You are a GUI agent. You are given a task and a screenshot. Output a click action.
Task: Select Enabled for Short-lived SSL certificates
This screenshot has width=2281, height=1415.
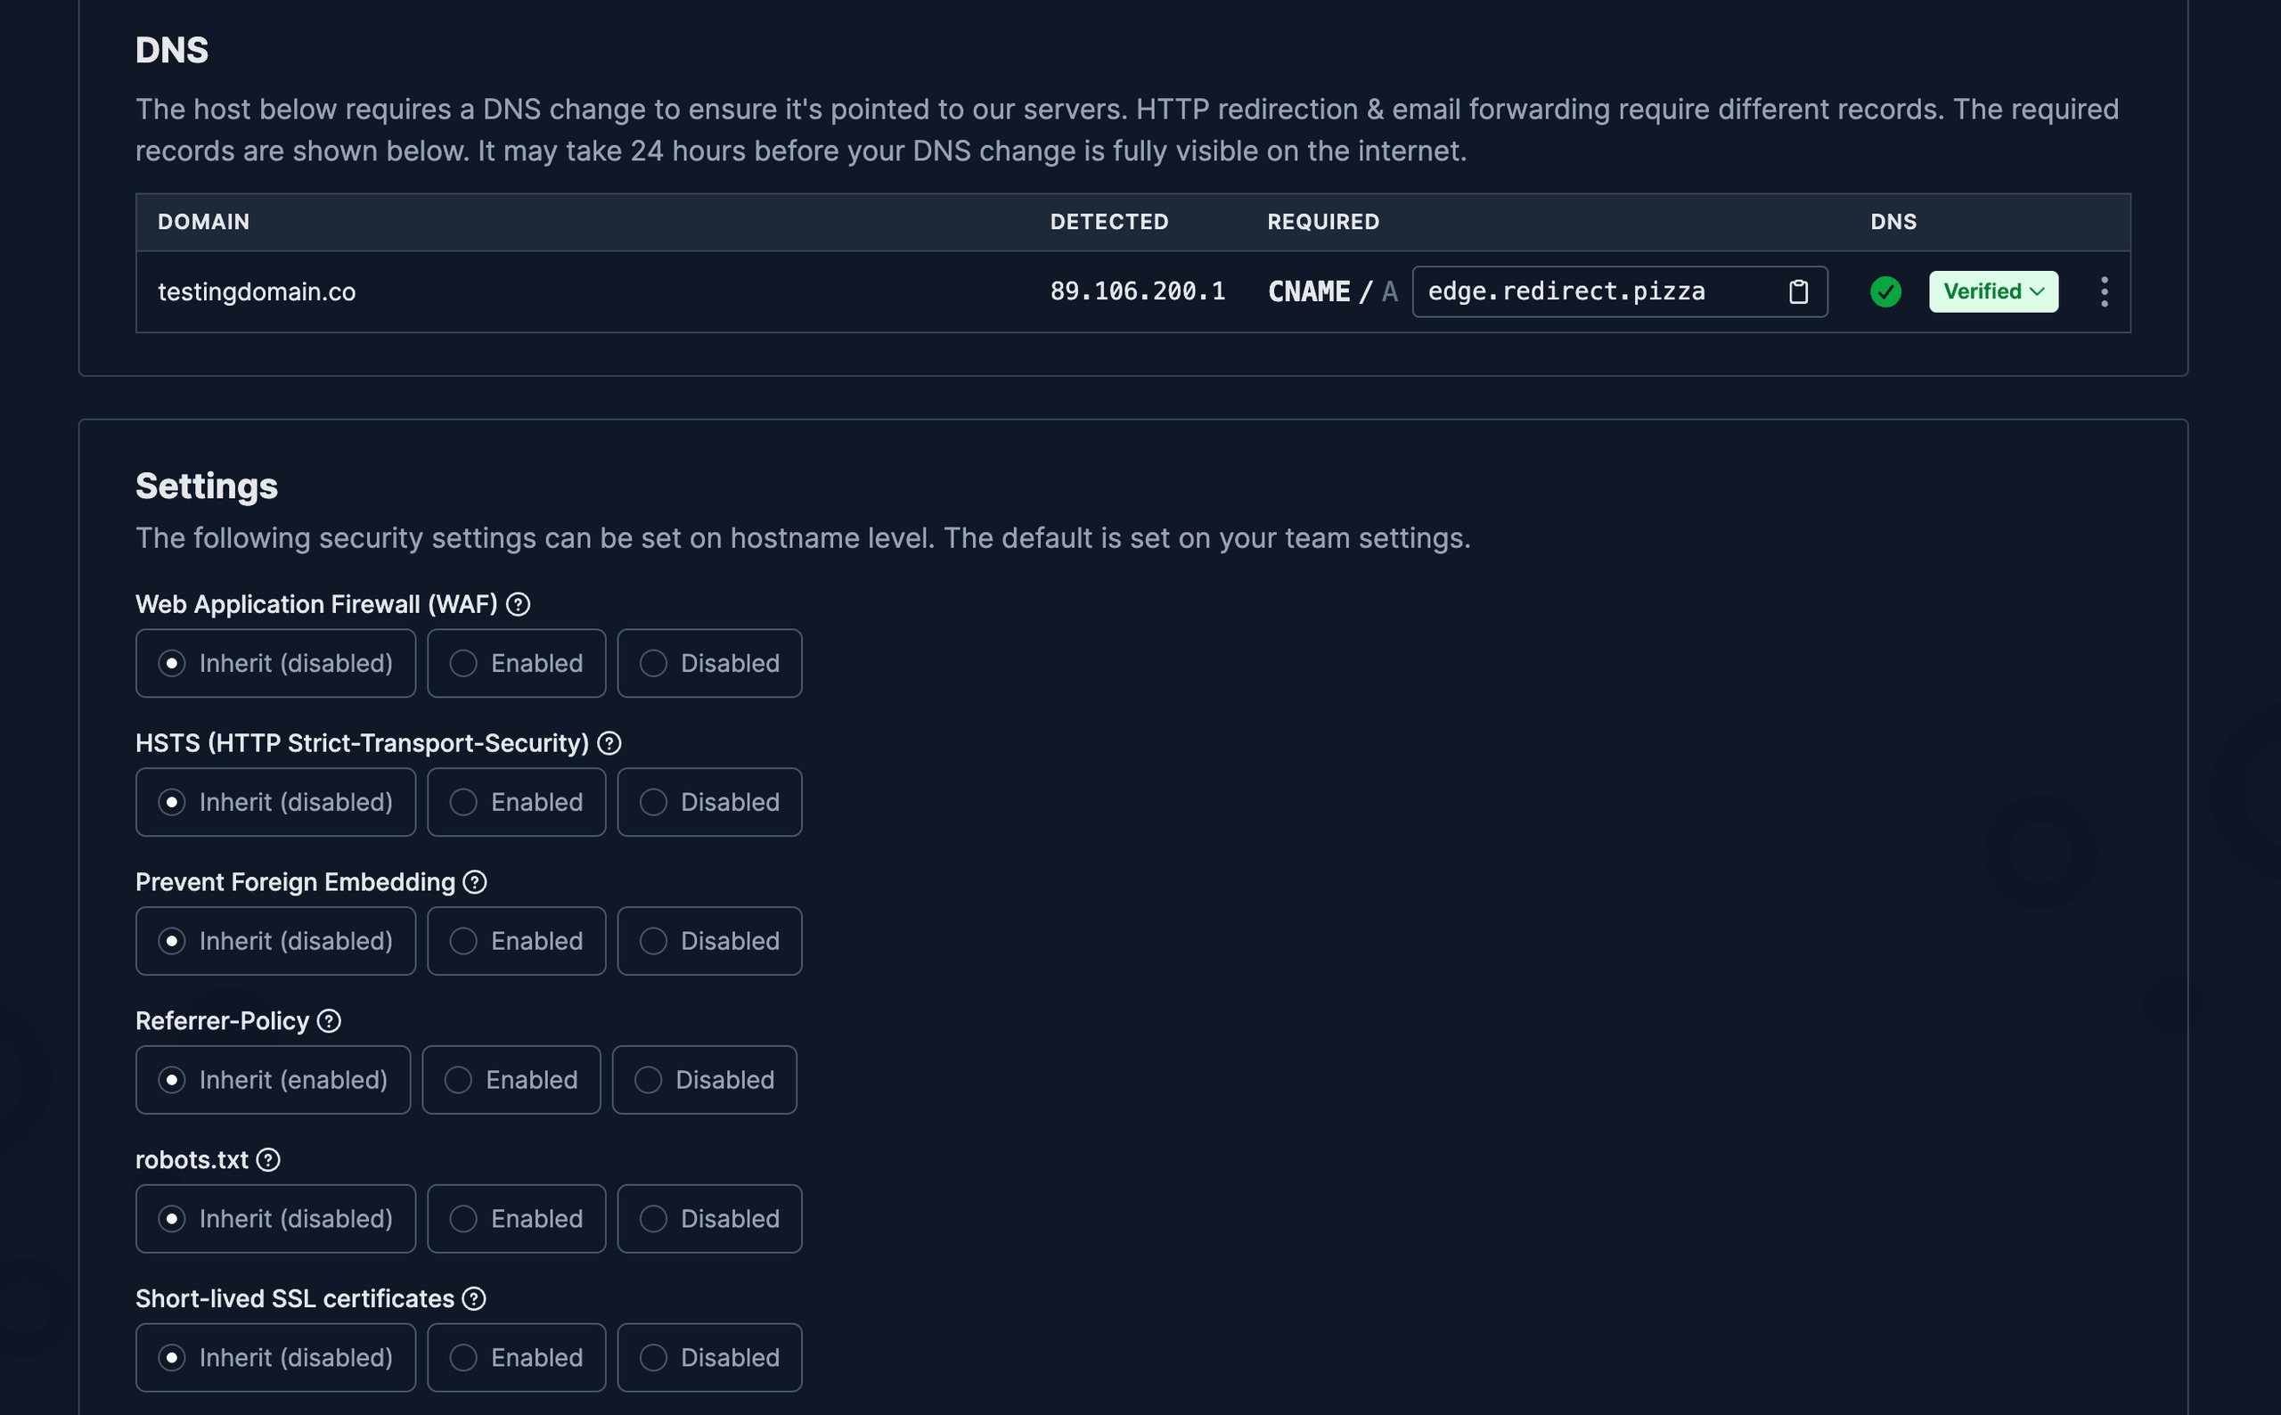point(517,1358)
